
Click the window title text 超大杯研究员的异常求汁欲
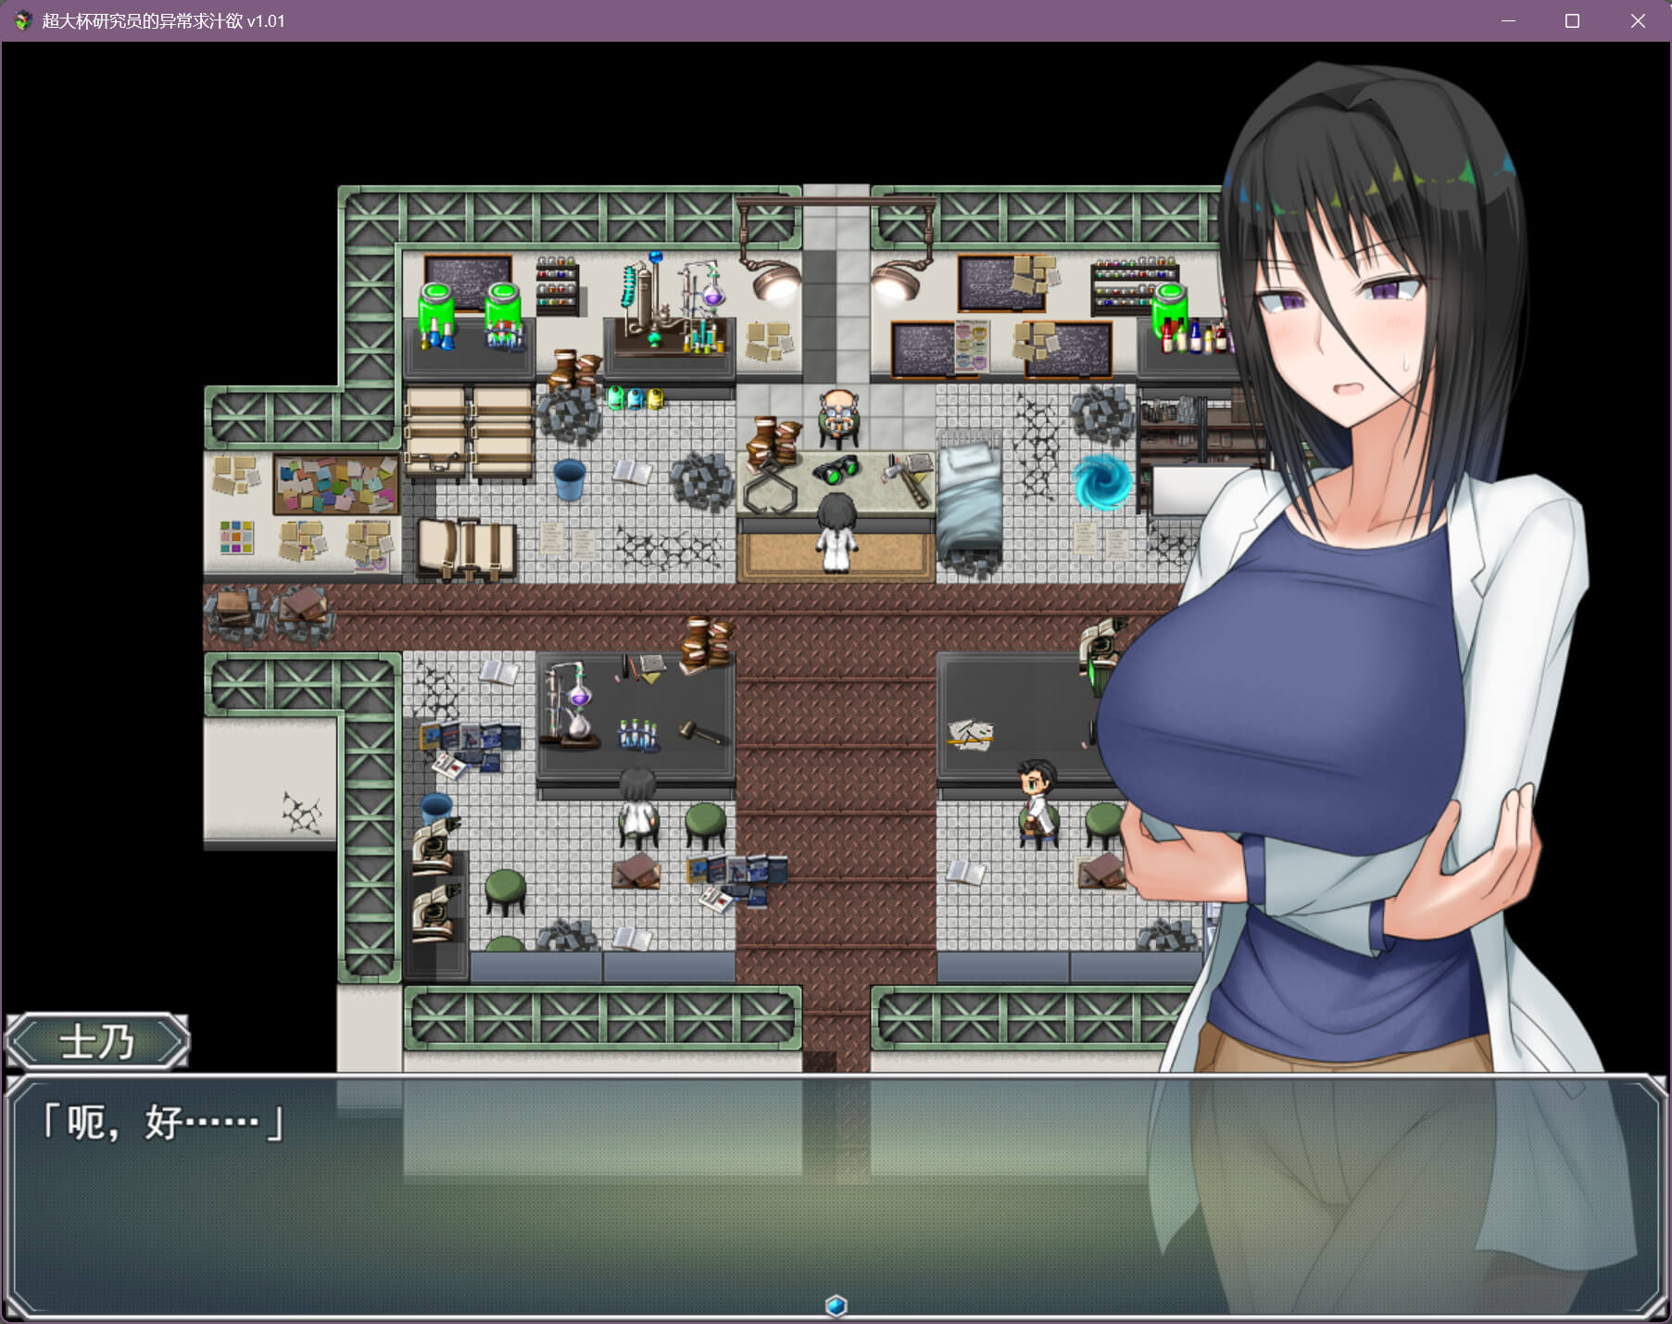142,20
